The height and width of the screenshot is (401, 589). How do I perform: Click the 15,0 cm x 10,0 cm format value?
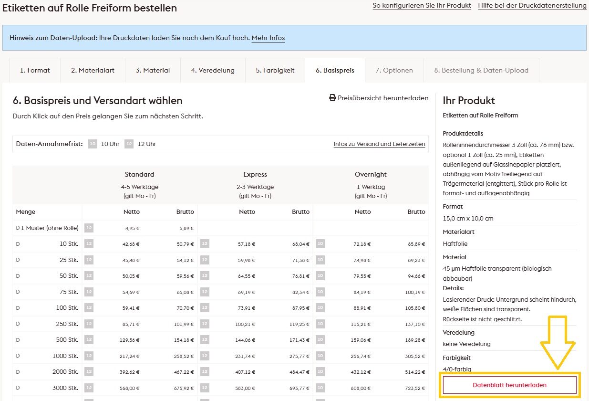point(468,218)
